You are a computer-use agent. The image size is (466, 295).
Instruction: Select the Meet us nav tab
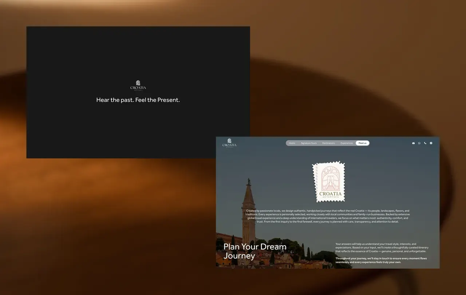point(362,143)
